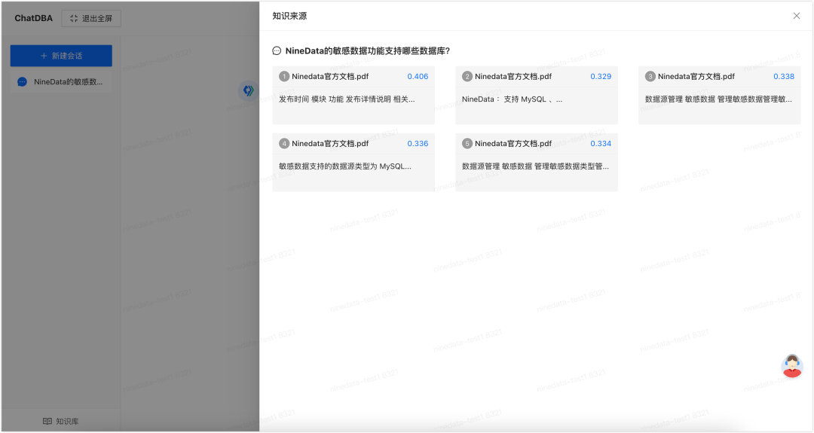Click card 2 title Ninedata官方文档.pdf
The image size is (814, 433).
tap(513, 76)
